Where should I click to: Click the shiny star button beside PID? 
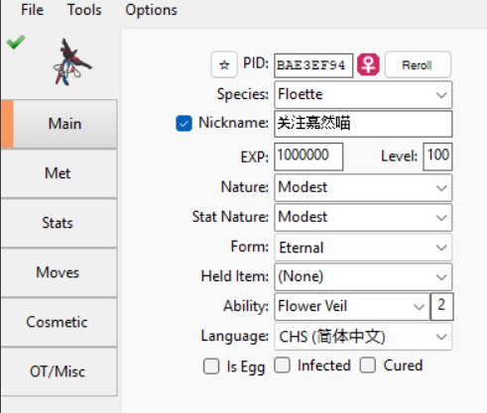pos(224,64)
